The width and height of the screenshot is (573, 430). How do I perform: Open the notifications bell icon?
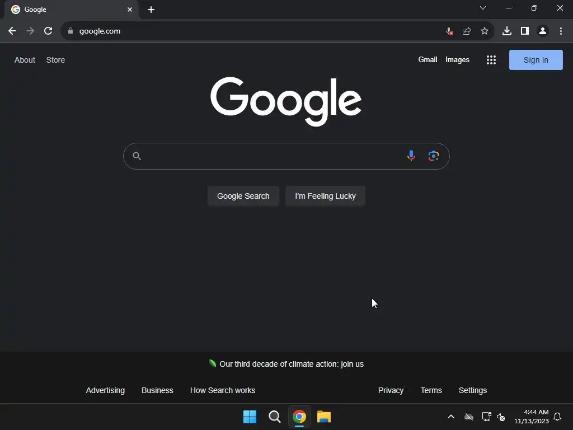point(557,417)
